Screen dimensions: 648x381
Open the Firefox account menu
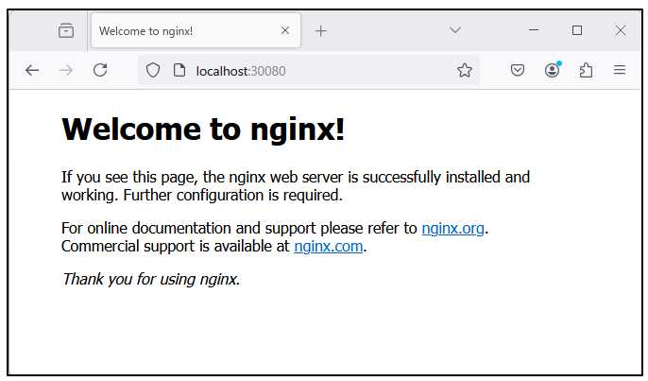pyautogui.click(x=552, y=70)
